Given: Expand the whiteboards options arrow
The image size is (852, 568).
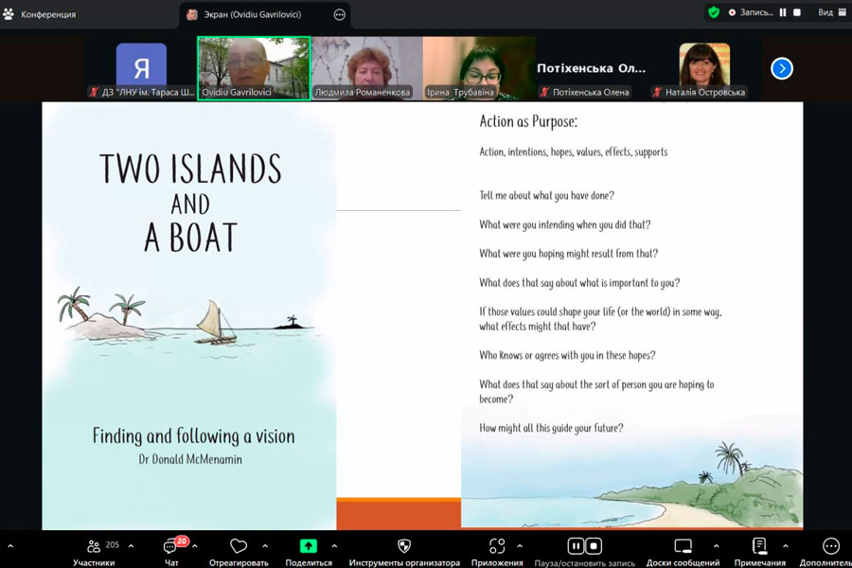Looking at the screenshot, I should (x=717, y=545).
